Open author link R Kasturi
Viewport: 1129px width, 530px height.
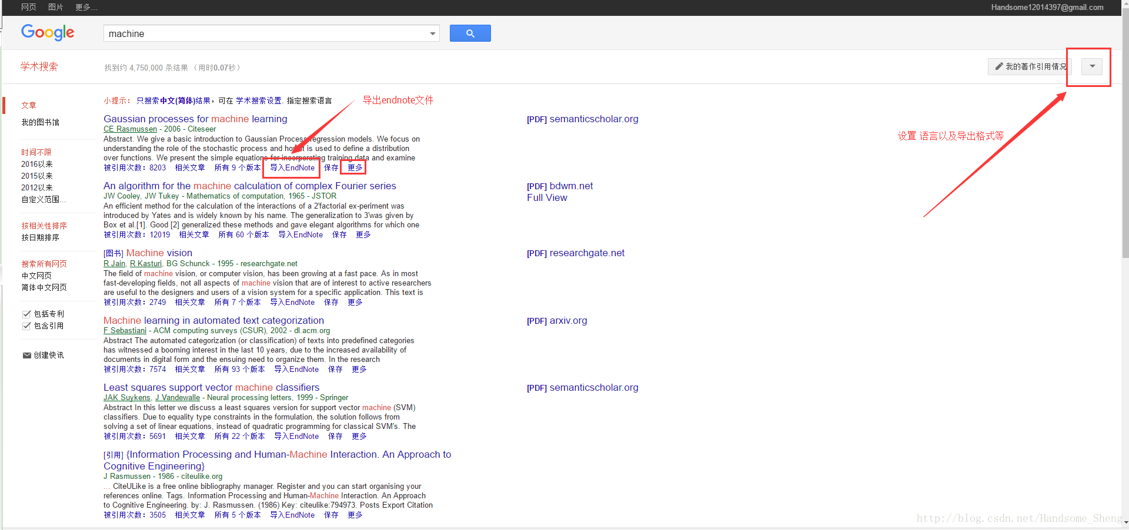(x=145, y=263)
